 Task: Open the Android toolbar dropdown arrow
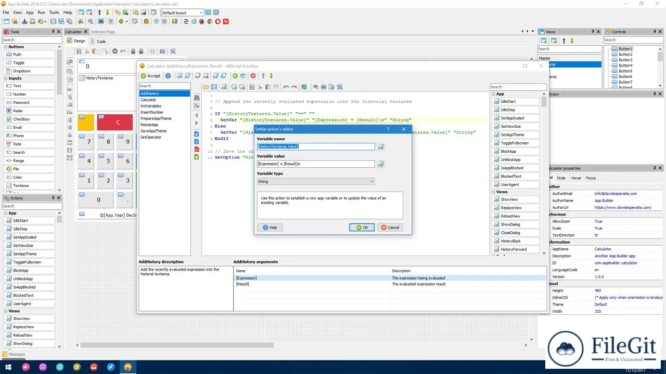(126, 22)
